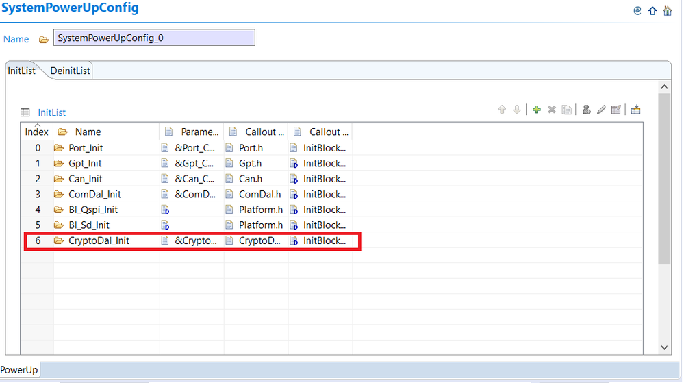684x383 pixels.
Task: Select the Bl_Qspi_Init row name
Action: click(93, 210)
